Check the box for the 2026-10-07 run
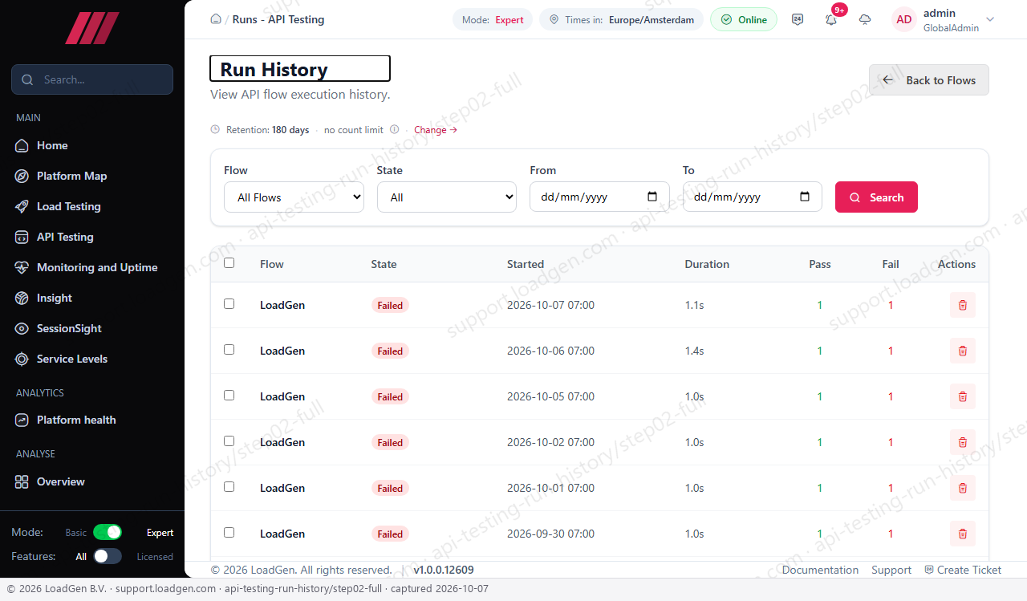Viewport: 1027px width, 601px height. click(x=229, y=304)
